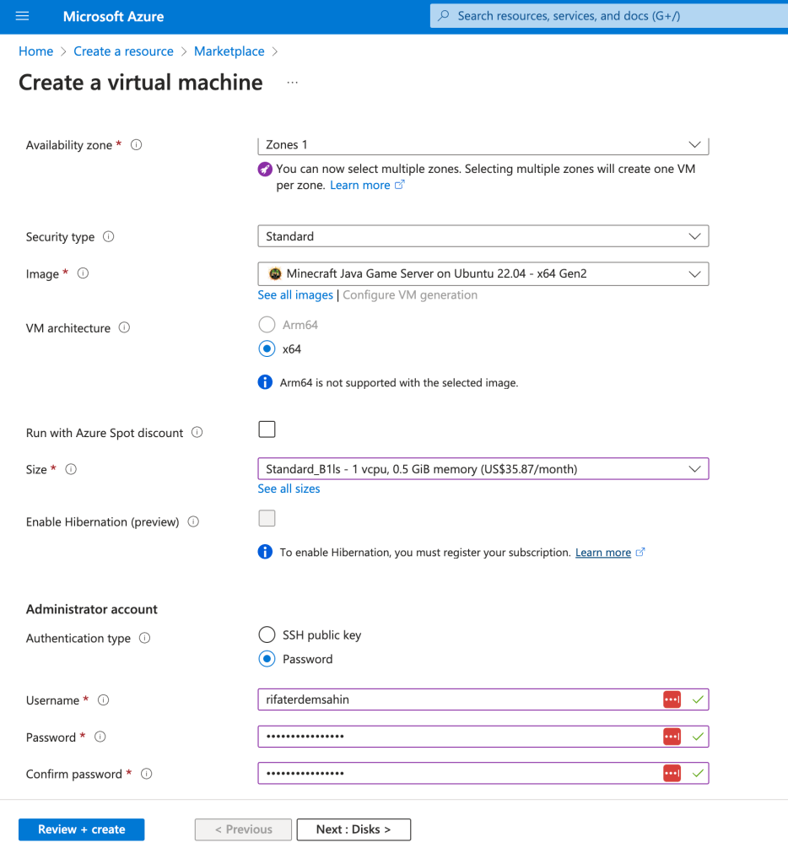Choose Password authentication type
The height and width of the screenshot is (864, 788).
click(267, 659)
